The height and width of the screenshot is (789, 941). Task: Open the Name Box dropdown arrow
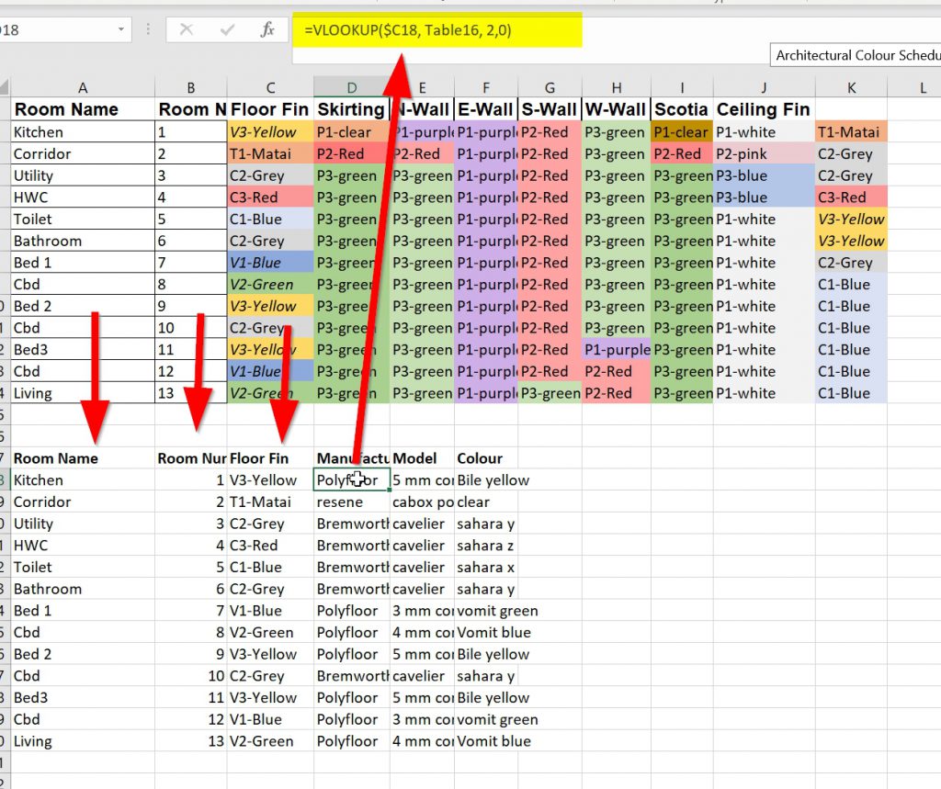pyautogui.click(x=121, y=30)
